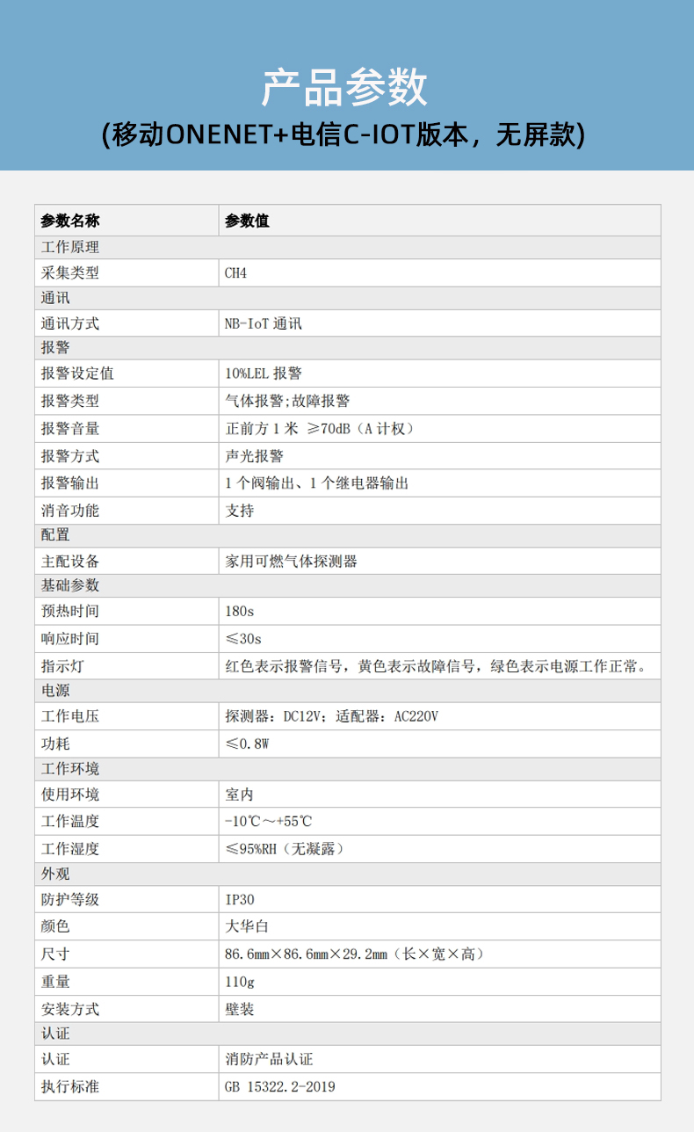
Task: Click the 主配设备 label
Action: tap(70, 561)
